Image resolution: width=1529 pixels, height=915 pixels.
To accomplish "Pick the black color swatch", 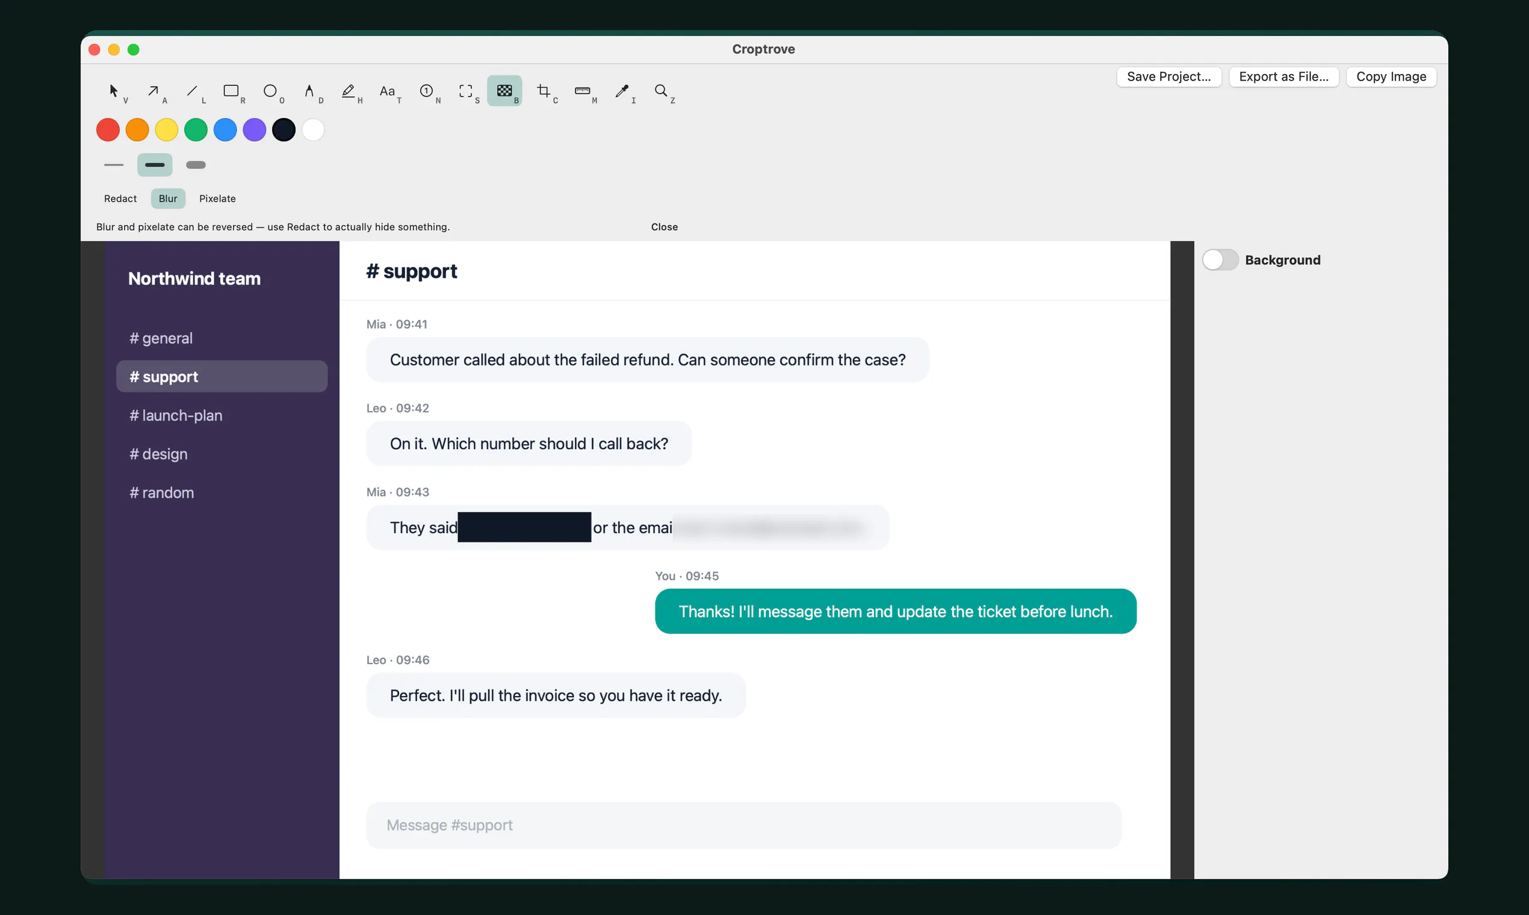I will (x=284, y=130).
